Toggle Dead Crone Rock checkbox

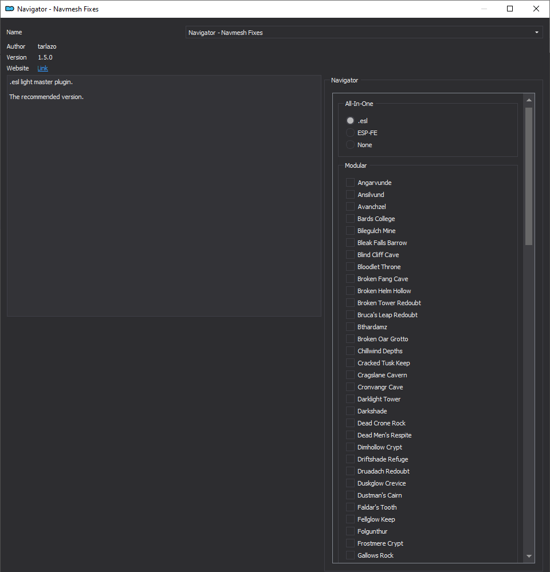tap(350, 423)
